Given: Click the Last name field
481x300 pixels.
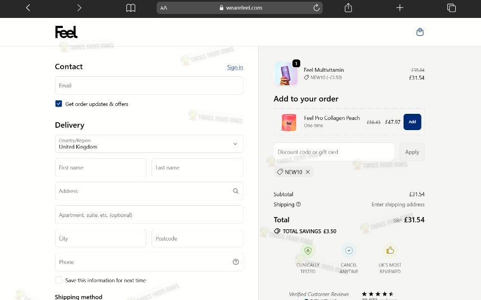Looking at the screenshot, I should coord(198,168).
